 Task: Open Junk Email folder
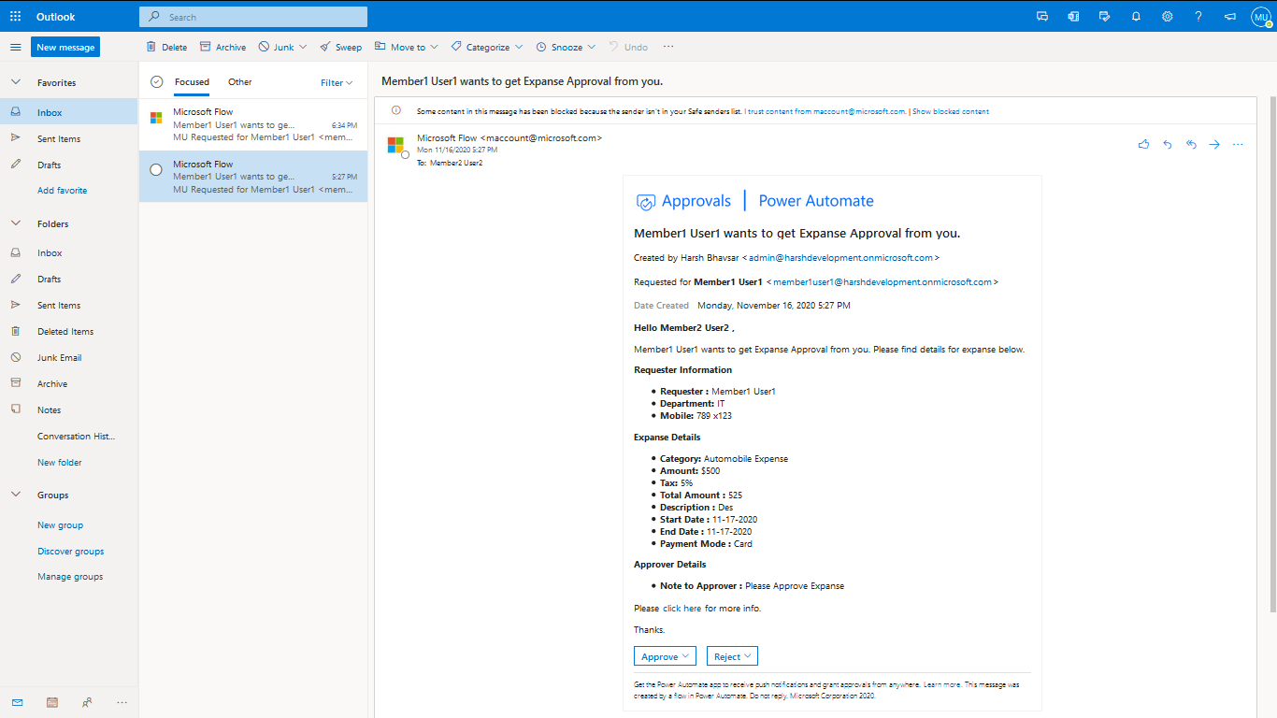coord(69,357)
